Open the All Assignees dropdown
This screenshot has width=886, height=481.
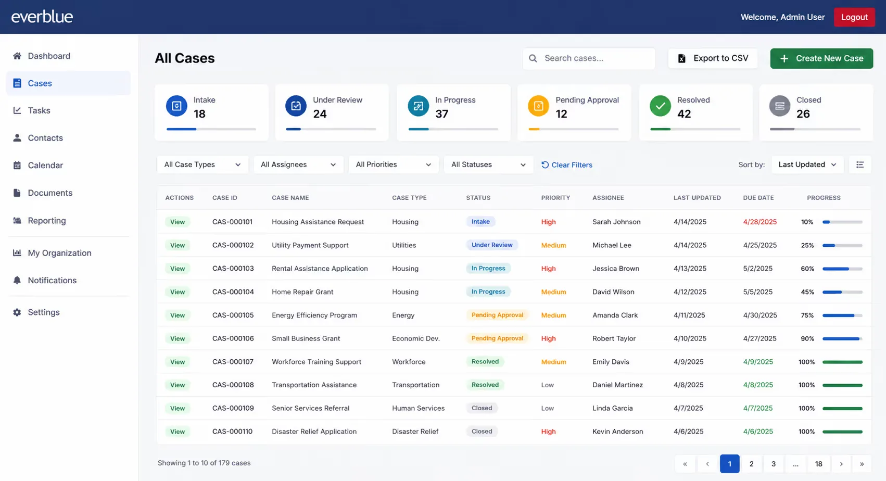coord(298,164)
